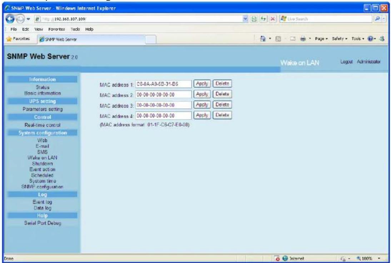This screenshot has height=263, width=391.
Task: Open the SMS sidebar link
Action: [x=42, y=152]
